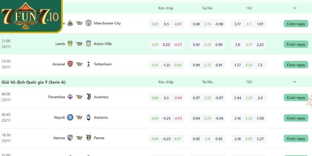Click the 7FUN7.io site logo
312x156 pixels.
tap(30, 17)
